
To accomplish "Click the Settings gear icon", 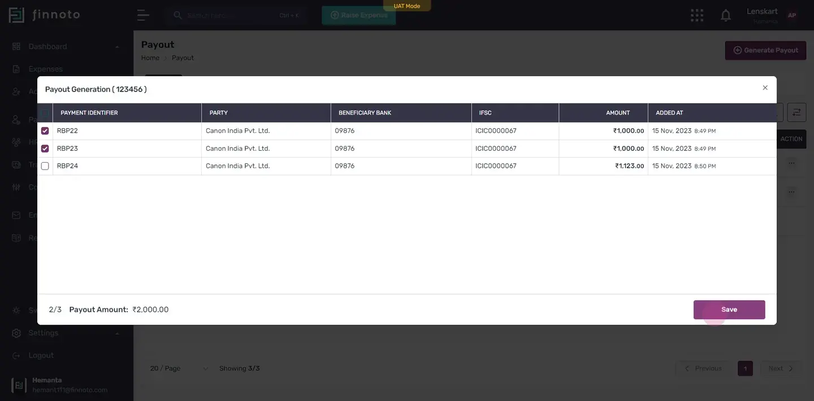I will click(x=16, y=333).
